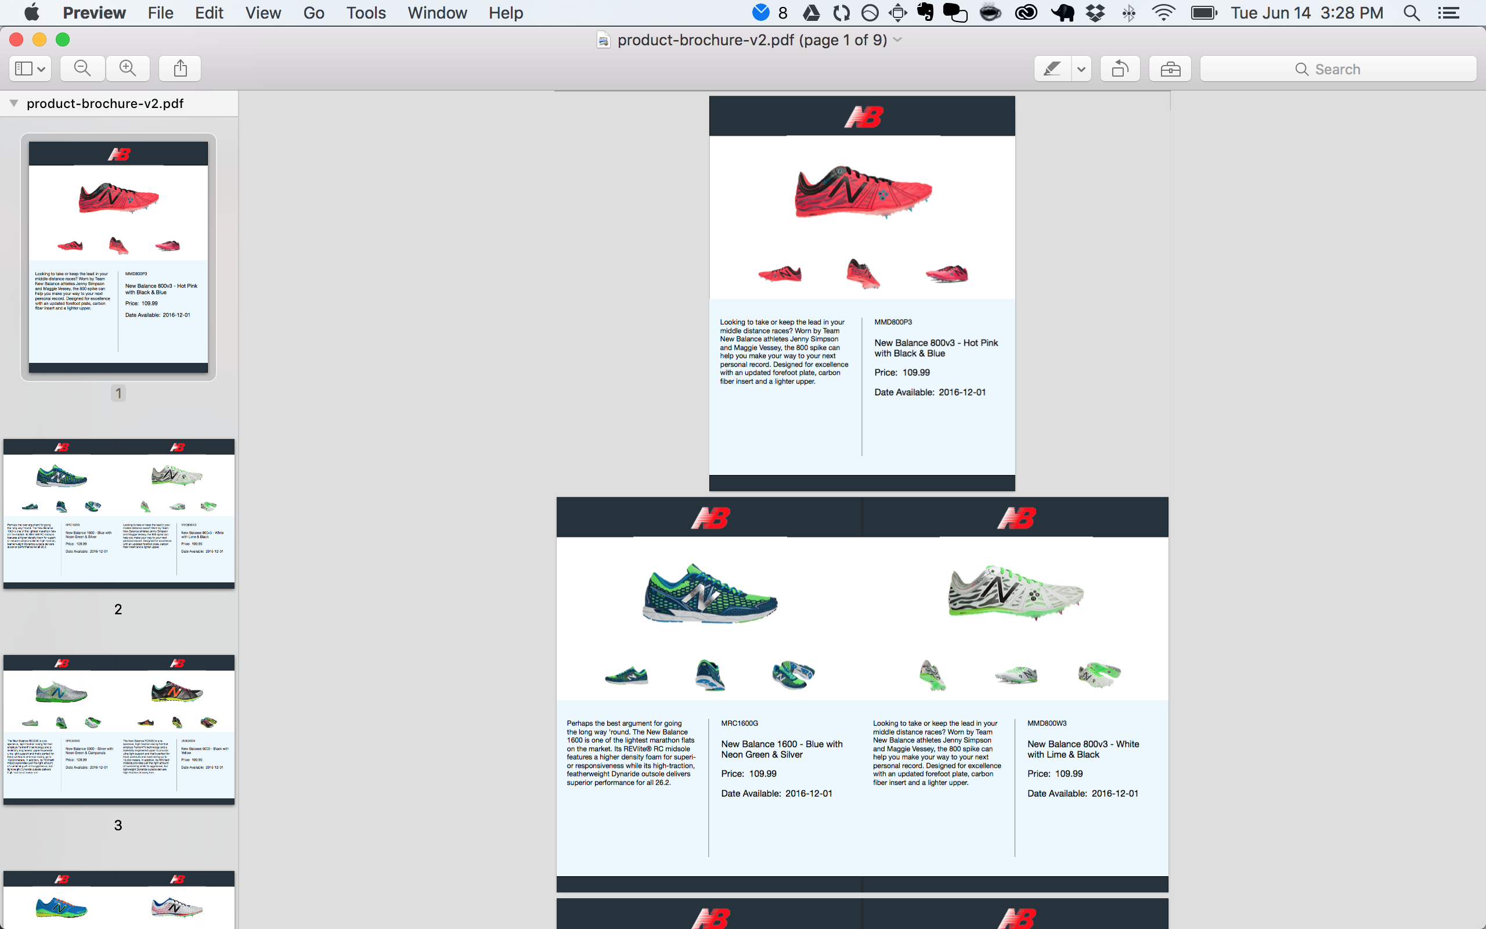Click the MRC1600G product code text
This screenshot has height=929, width=1486.
[x=740, y=723]
